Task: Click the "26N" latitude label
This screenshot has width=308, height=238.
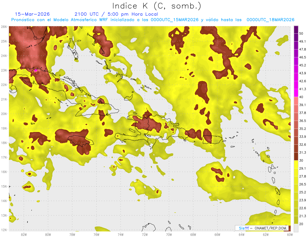Action: click(x=4, y=27)
